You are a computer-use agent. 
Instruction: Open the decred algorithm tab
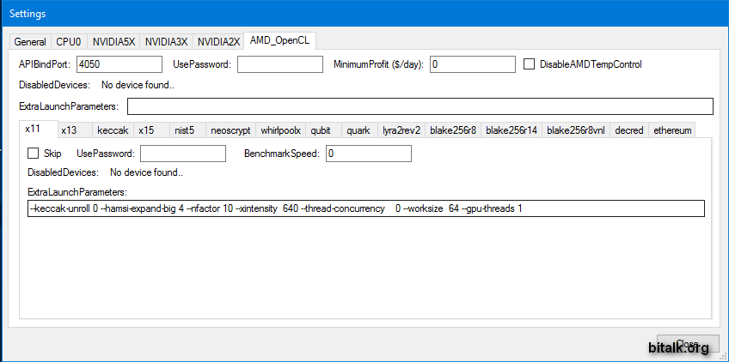(x=629, y=130)
